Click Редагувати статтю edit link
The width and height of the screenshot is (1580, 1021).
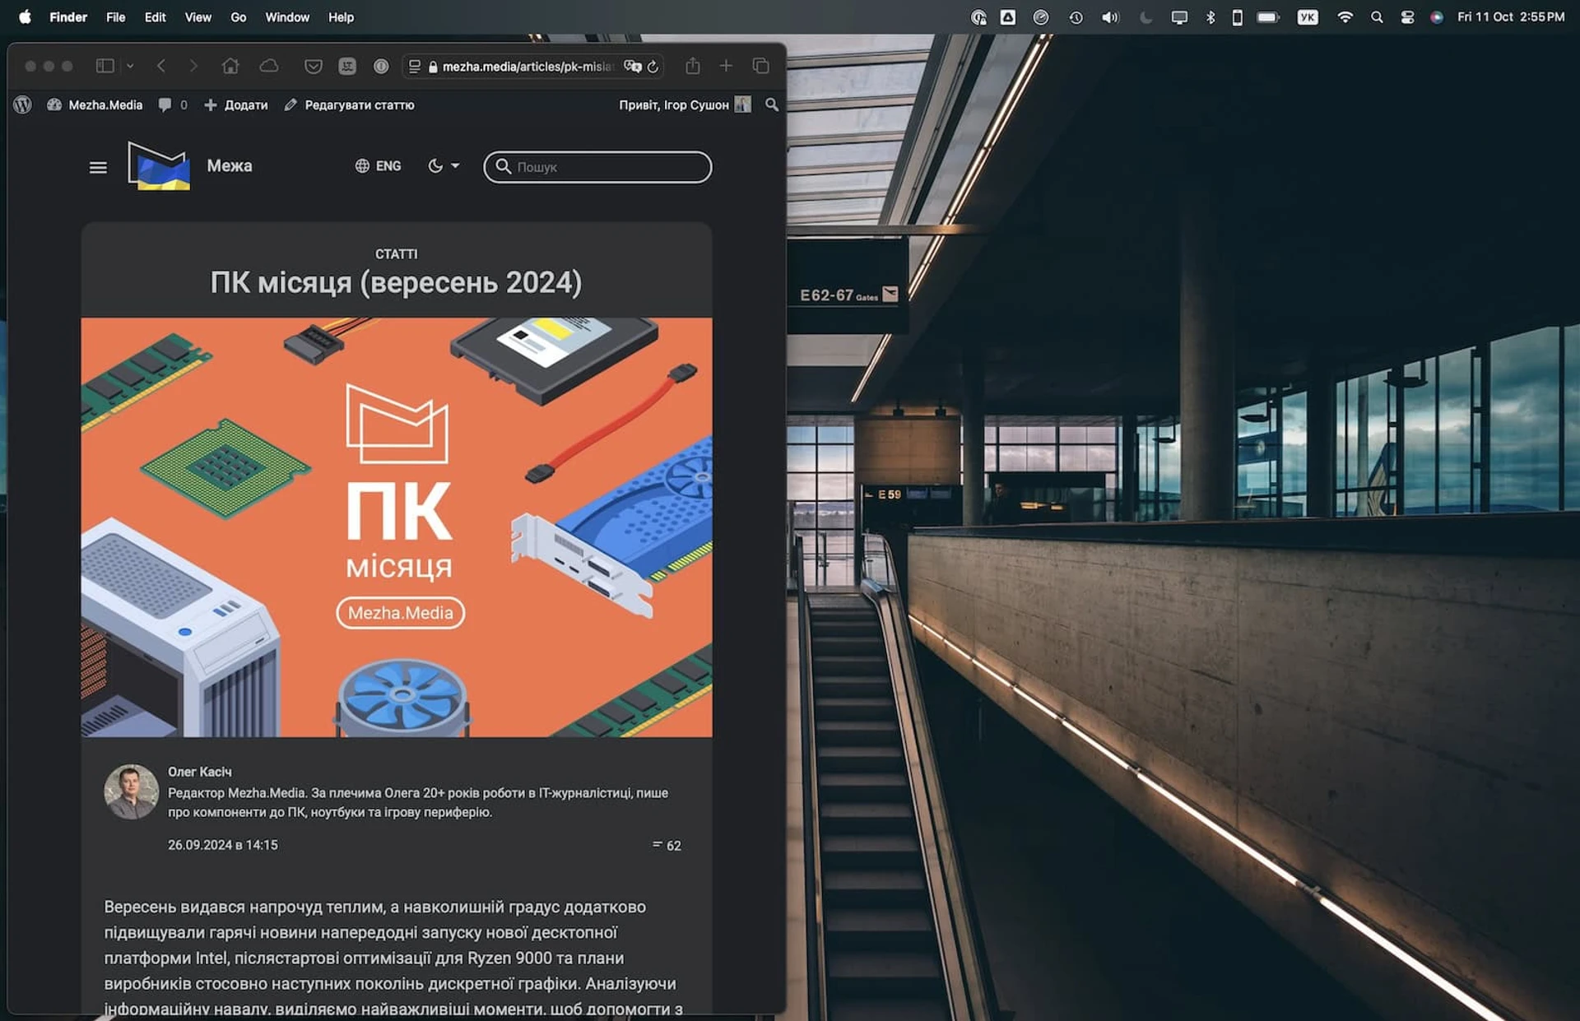point(349,104)
